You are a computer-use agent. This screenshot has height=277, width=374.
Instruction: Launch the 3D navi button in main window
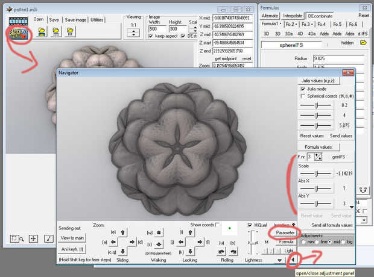(x=18, y=34)
